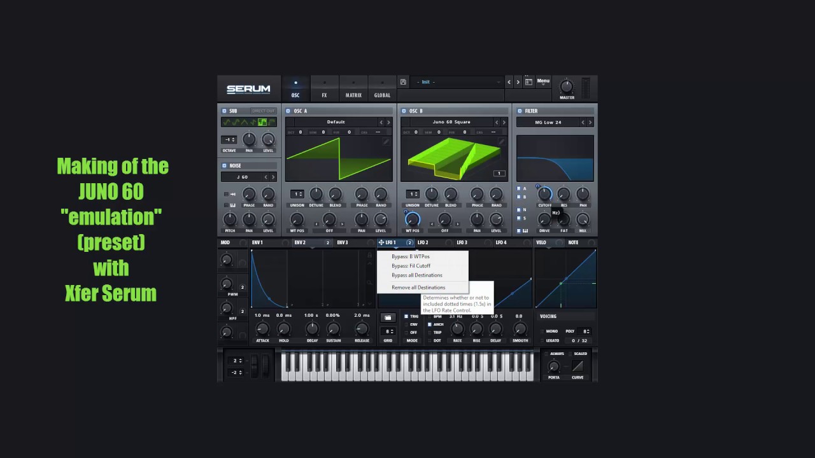Click the LFO shape folder icon
Screen dimensions: 815x458
(x=388, y=317)
